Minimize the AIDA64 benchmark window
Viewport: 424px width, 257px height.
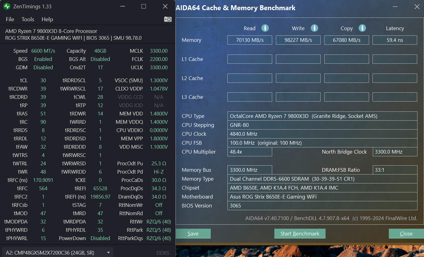[x=395, y=6]
